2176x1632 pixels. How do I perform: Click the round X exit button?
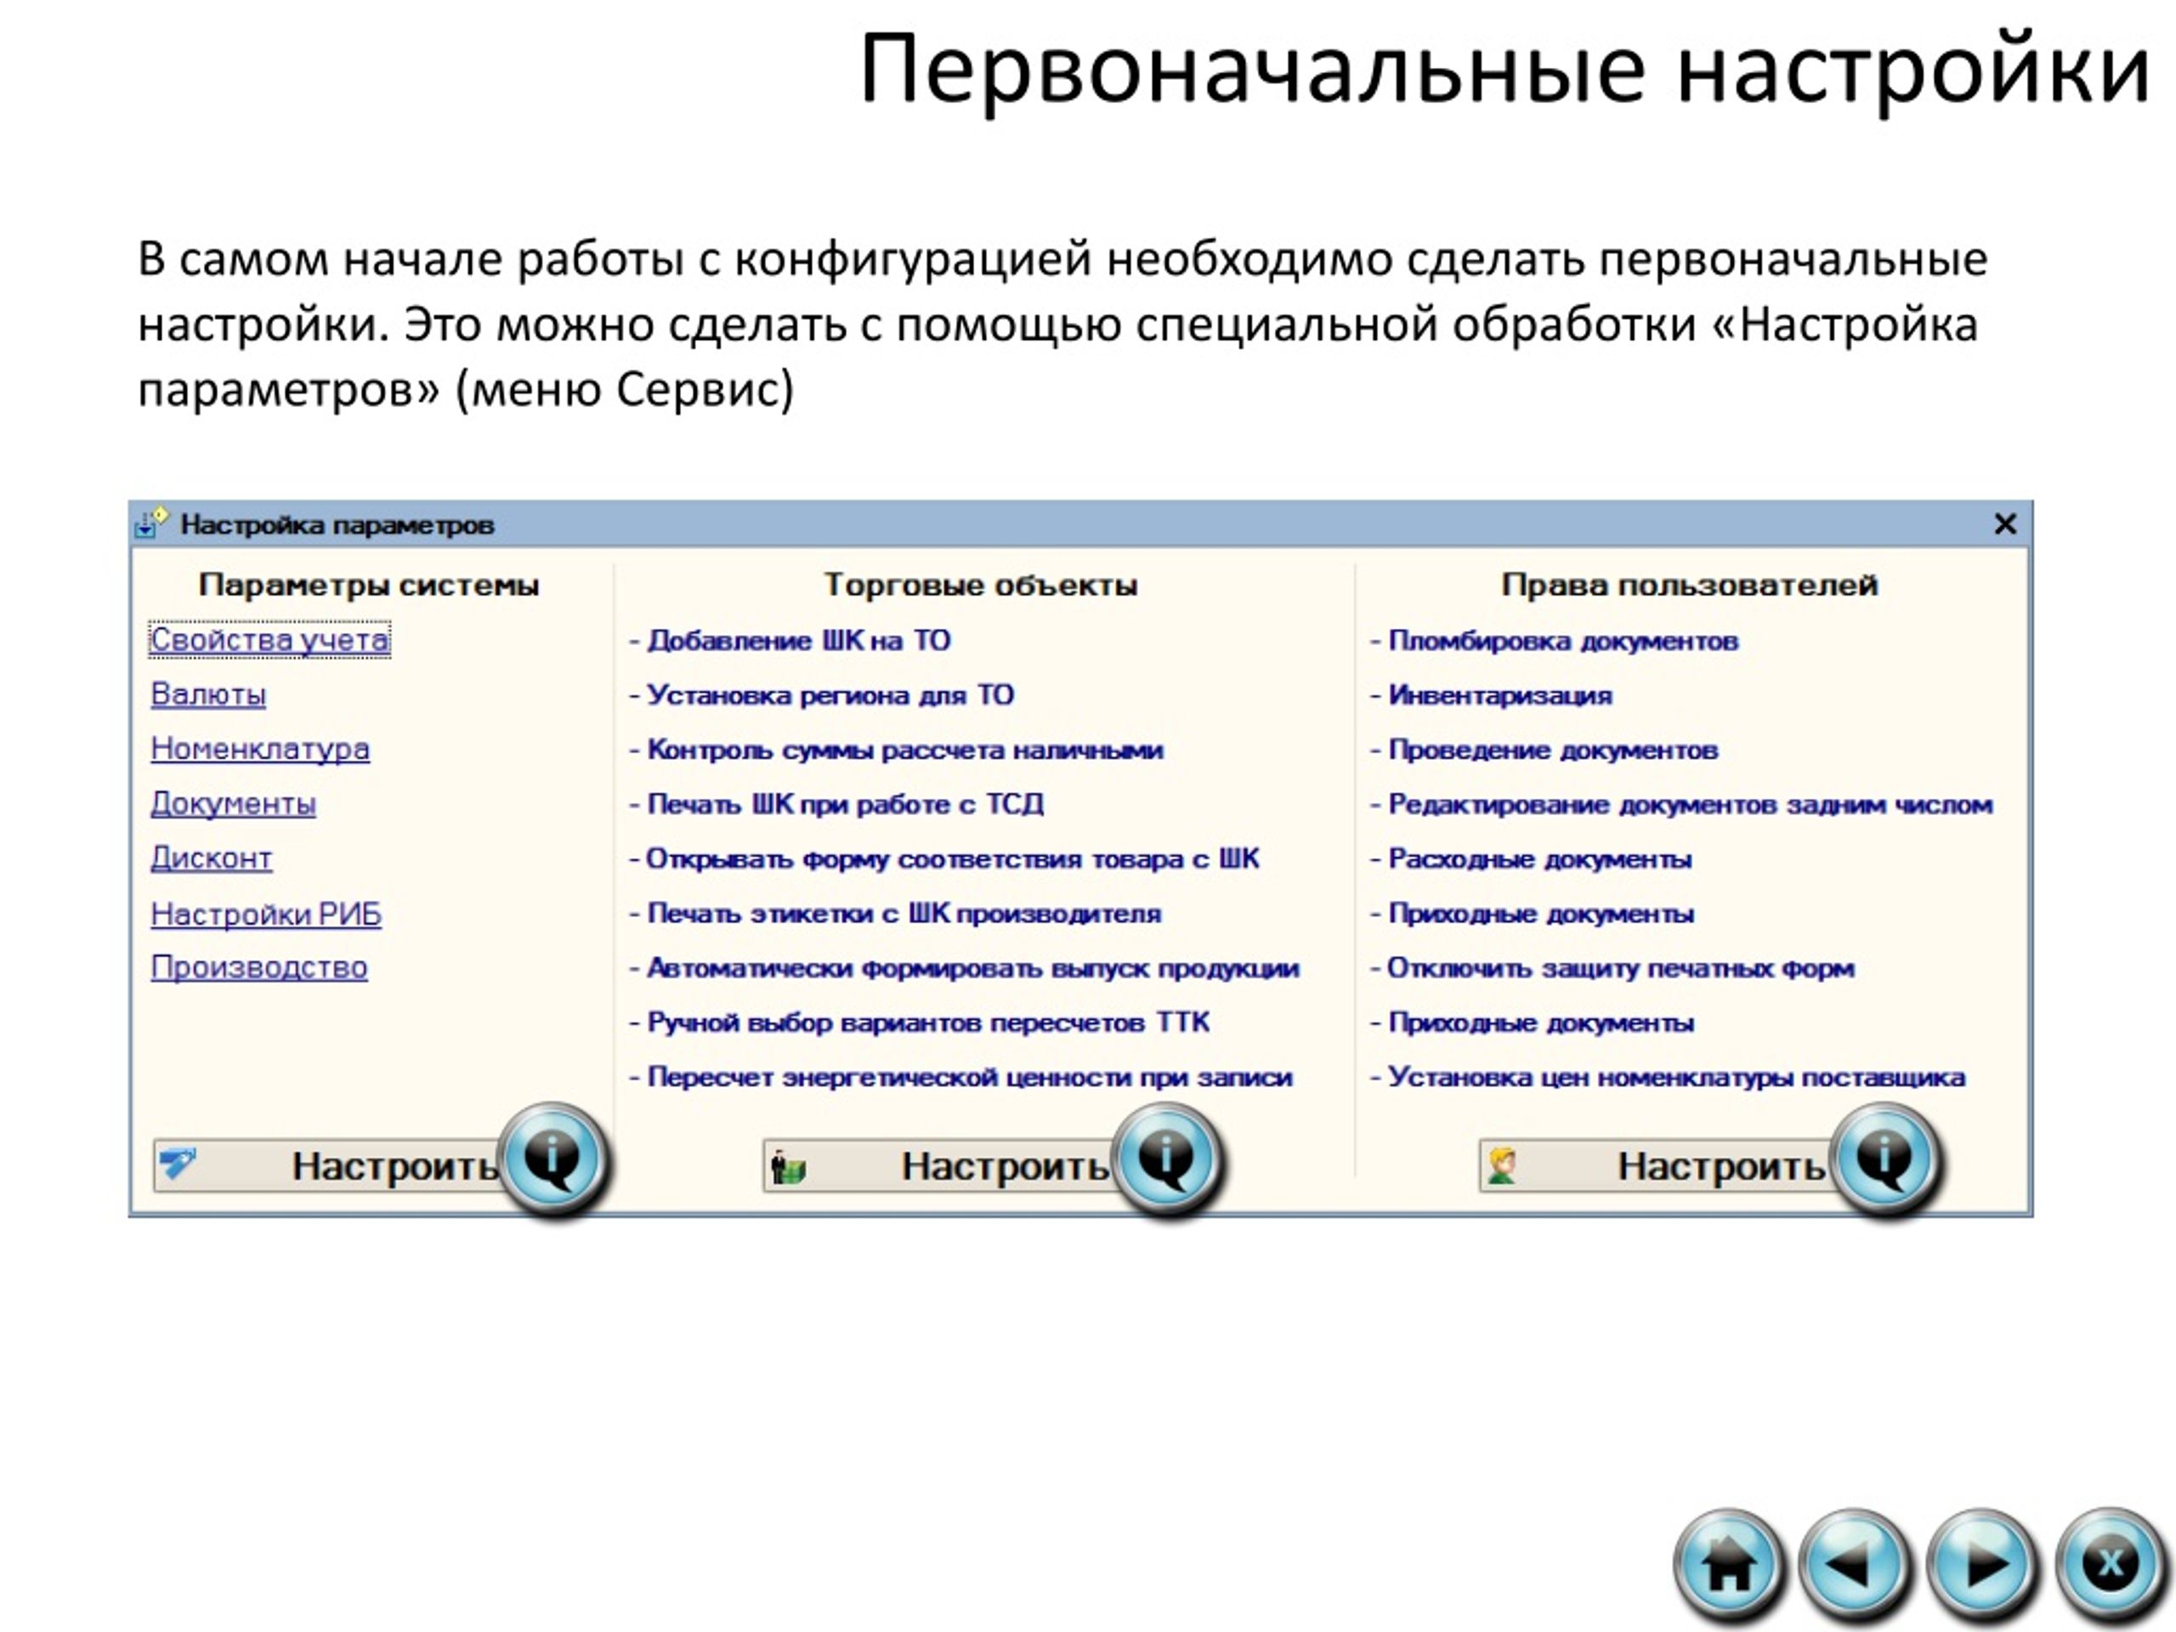coord(2110,1564)
